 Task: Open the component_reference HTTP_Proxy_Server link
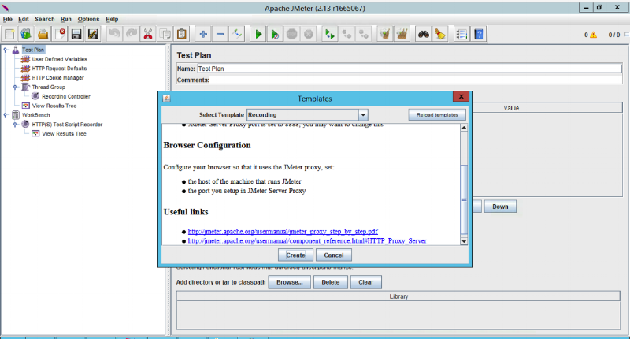307,241
